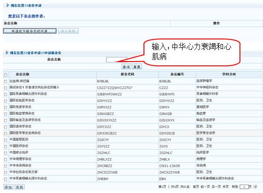263x193 pixels.
Task: Click 拼音代码 column header
Action: coord(128,74)
